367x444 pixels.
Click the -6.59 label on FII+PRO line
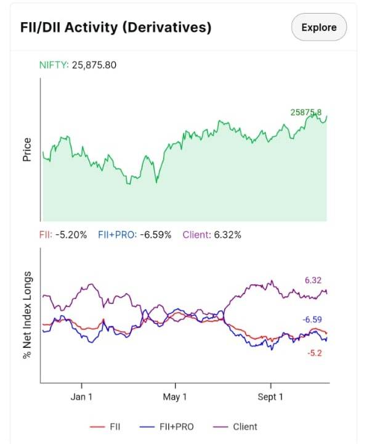click(312, 319)
